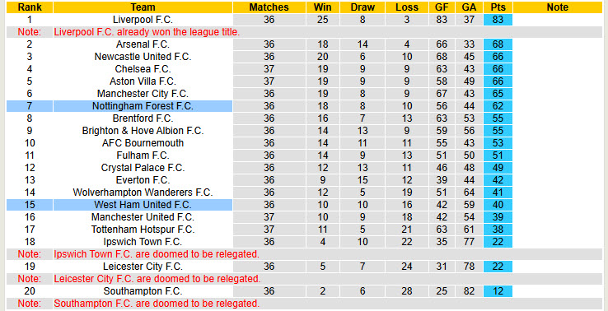Open the Liverpool F.C. team name
Image resolution: width=608 pixels, height=311 pixels.
tap(143, 20)
